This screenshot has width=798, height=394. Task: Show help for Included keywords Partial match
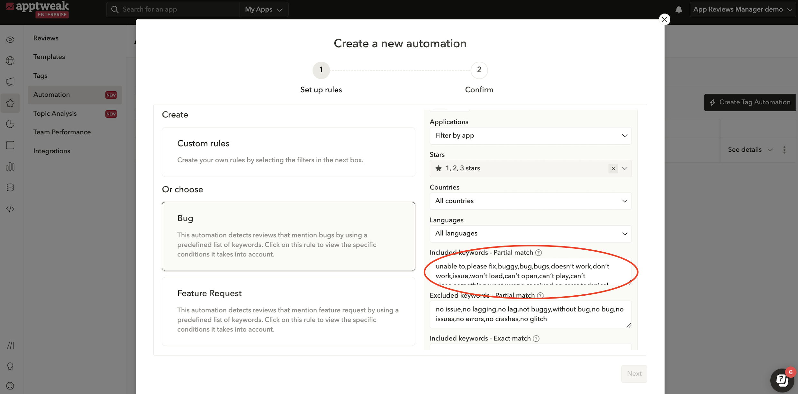point(539,253)
